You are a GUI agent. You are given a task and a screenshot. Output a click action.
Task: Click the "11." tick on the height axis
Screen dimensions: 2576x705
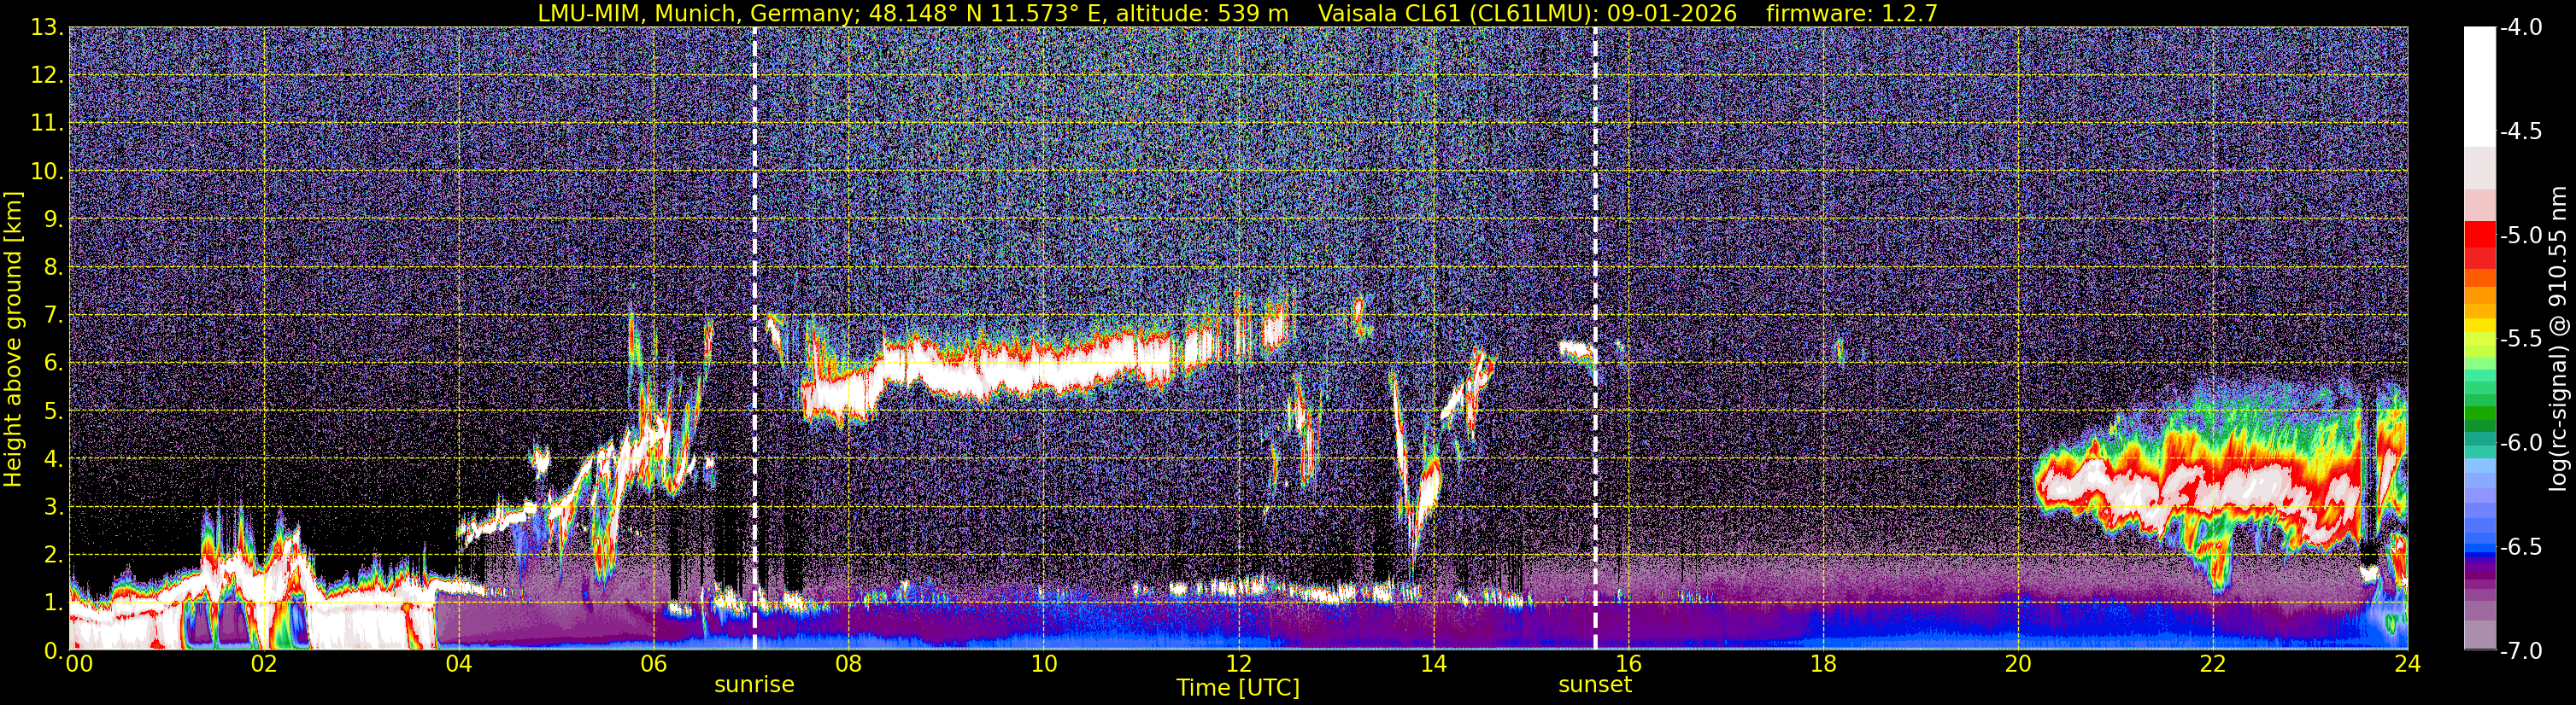[47, 124]
